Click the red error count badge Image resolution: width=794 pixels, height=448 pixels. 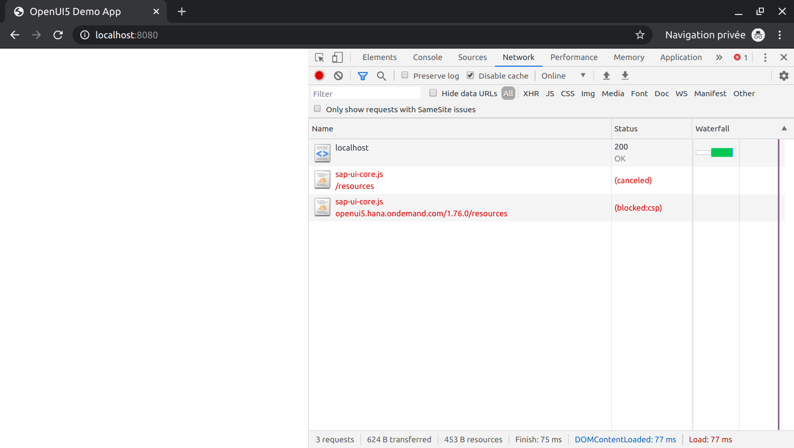pyautogui.click(x=741, y=57)
